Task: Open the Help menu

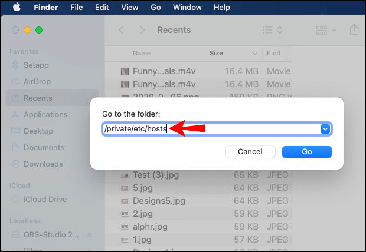Action: [222, 8]
